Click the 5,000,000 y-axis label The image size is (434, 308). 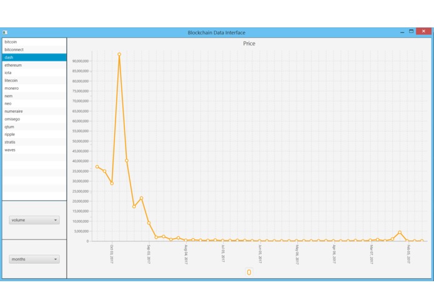pyautogui.click(x=81, y=231)
